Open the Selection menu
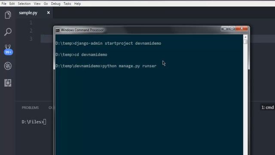Viewport: 275px width, 155px height. pyautogui.click(x=24, y=3)
